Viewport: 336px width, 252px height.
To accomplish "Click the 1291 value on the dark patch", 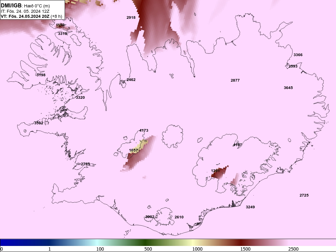I will (x=215, y=171).
